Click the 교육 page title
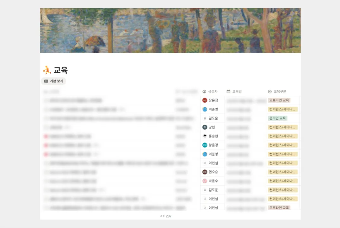The image size is (340, 228). tap(61, 70)
